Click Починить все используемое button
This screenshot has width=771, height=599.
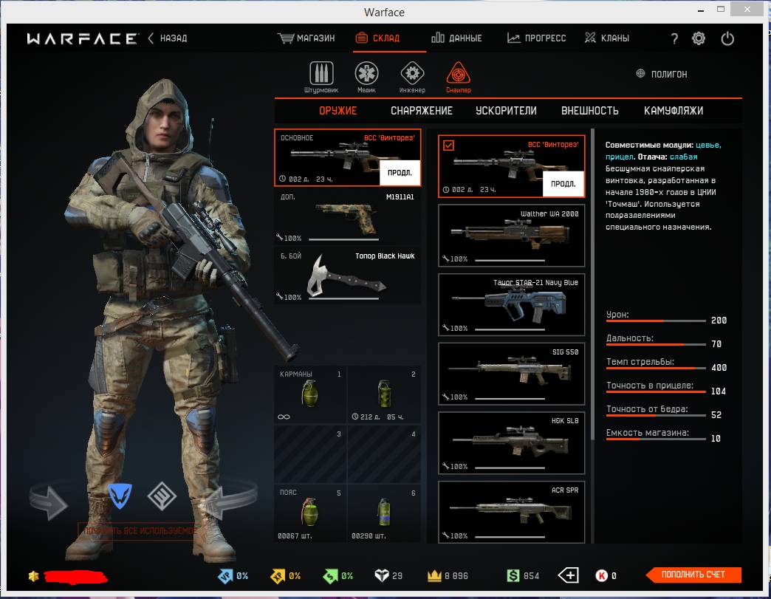[140, 530]
